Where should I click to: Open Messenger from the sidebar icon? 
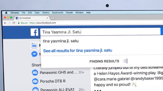tap(34, 54)
